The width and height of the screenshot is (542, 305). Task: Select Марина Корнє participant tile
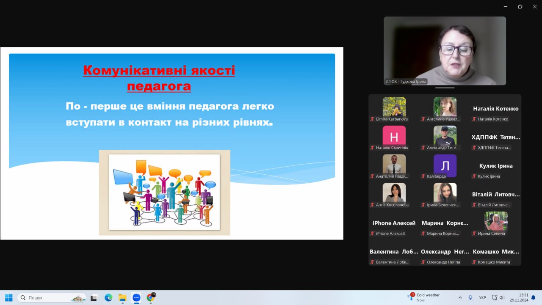click(445, 224)
